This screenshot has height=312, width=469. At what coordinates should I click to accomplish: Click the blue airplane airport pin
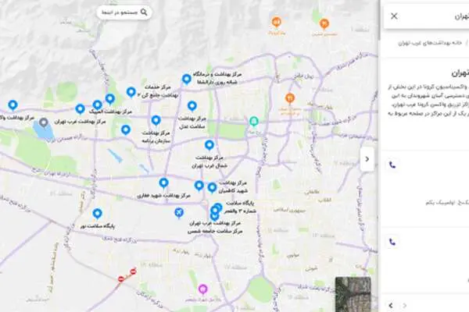(179, 213)
